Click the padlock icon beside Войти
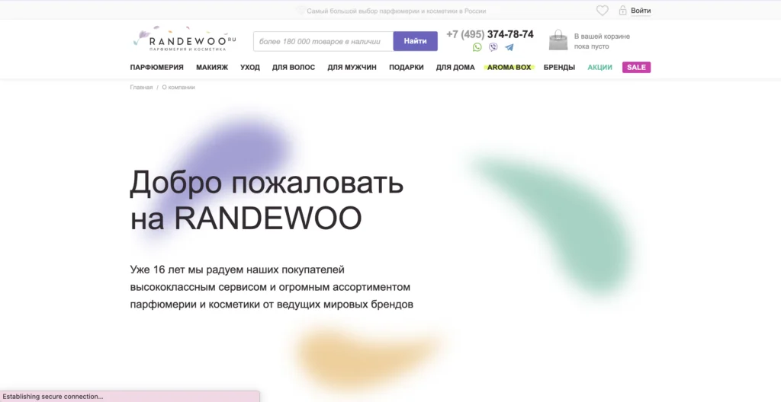This screenshot has width=781, height=402. [x=622, y=11]
